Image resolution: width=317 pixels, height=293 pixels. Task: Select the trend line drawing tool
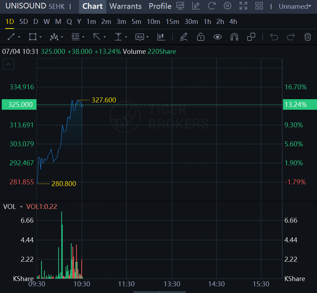(x=11, y=37)
